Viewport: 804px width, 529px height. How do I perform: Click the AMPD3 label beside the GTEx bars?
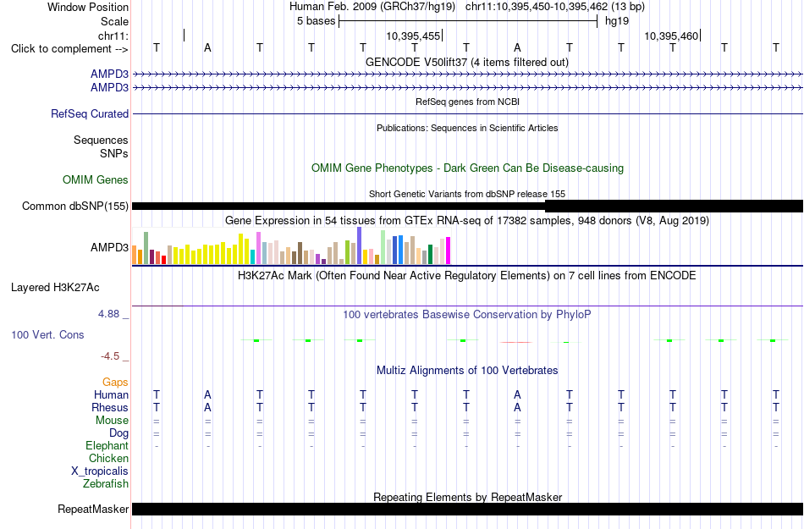(x=109, y=248)
